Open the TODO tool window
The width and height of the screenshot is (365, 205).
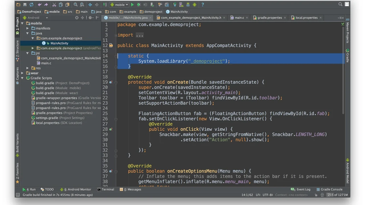pyautogui.click(x=47, y=189)
